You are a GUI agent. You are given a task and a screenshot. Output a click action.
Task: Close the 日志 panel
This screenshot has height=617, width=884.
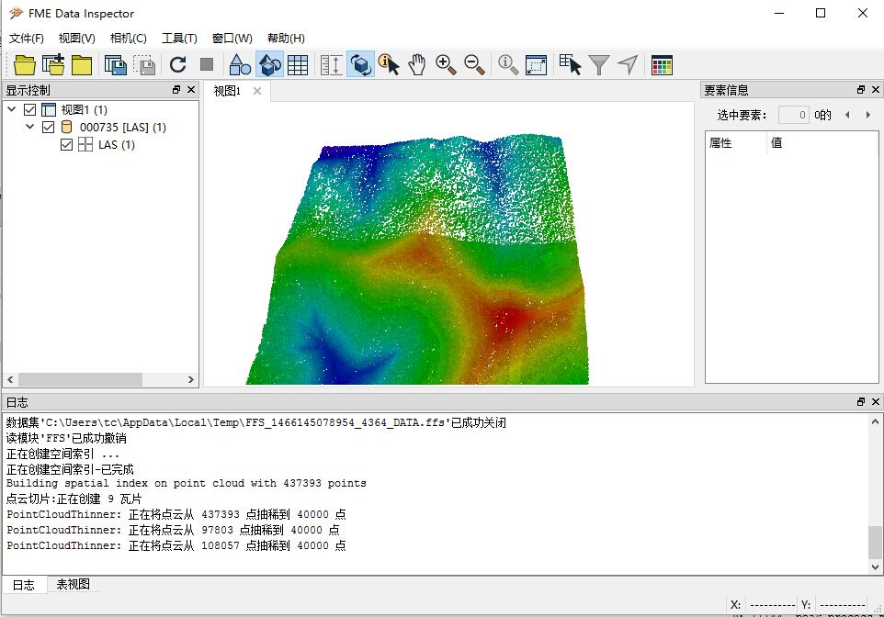[x=876, y=402]
